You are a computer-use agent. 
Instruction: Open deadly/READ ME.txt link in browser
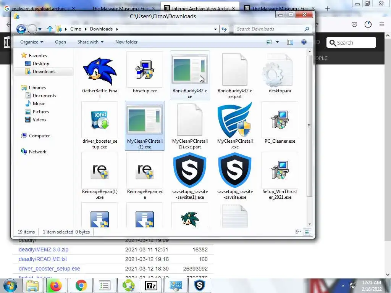[43, 259]
